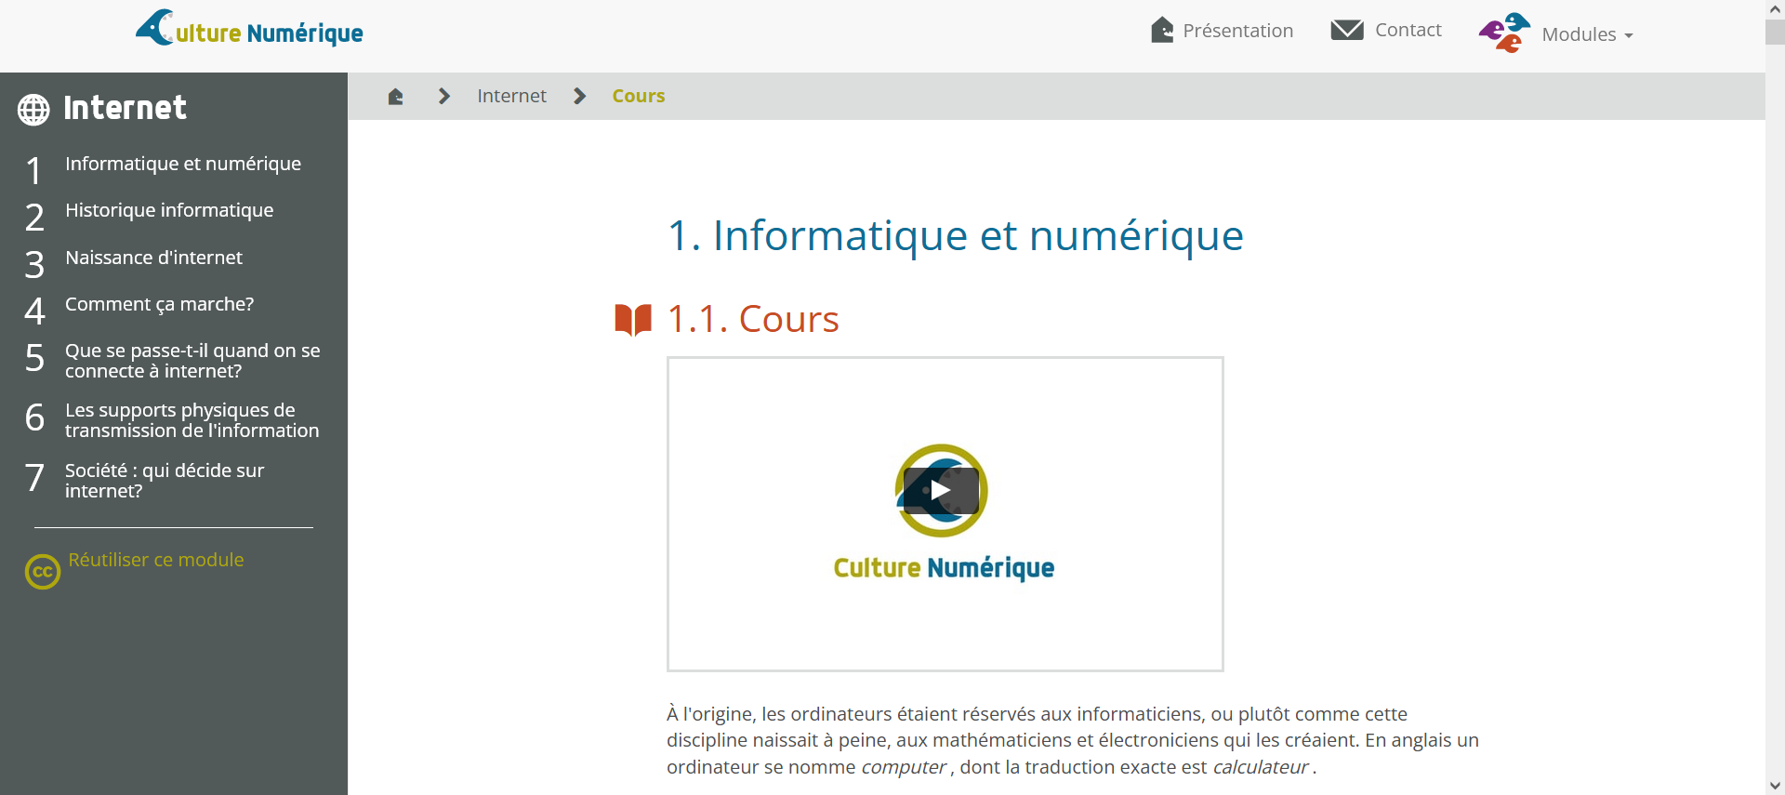Click the Cours breadcrumb item
This screenshot has height=795, width=1785.
click(x=638, y=96)
